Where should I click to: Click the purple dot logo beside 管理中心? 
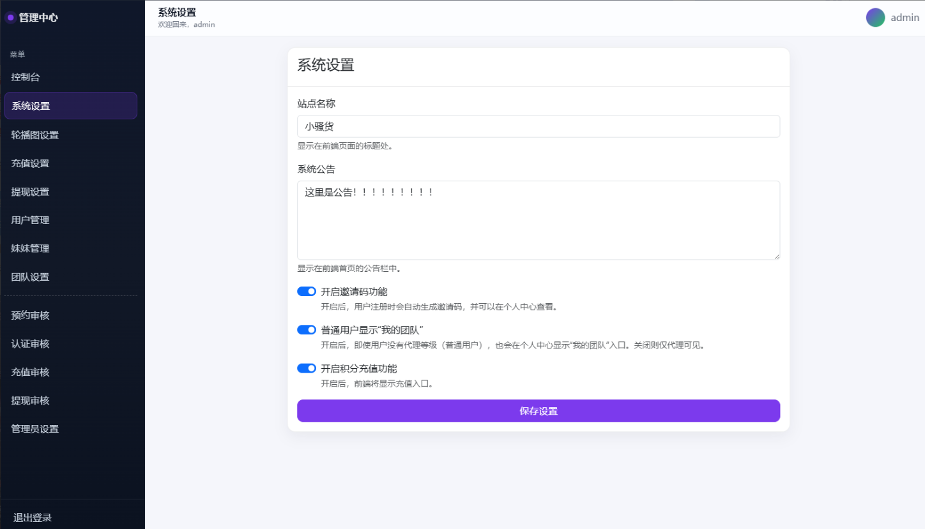click(10, 18)
